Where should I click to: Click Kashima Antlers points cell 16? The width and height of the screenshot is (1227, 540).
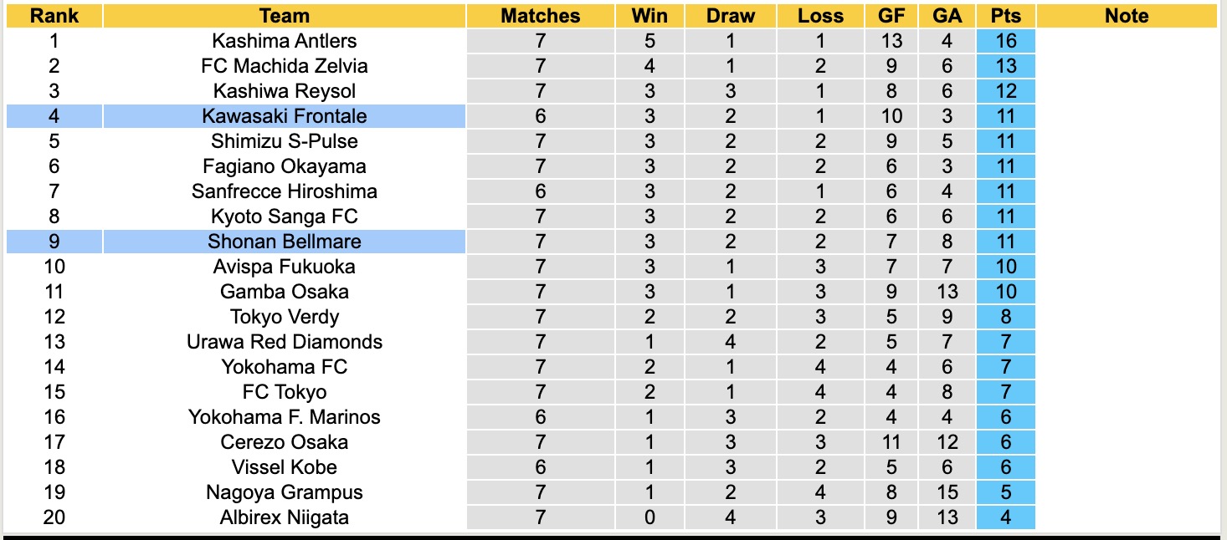pos(1005,41)
